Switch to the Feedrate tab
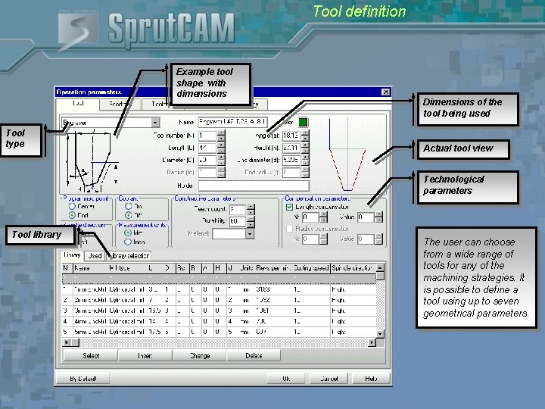This screenshot has height=409, width=545. click(120, 104)
